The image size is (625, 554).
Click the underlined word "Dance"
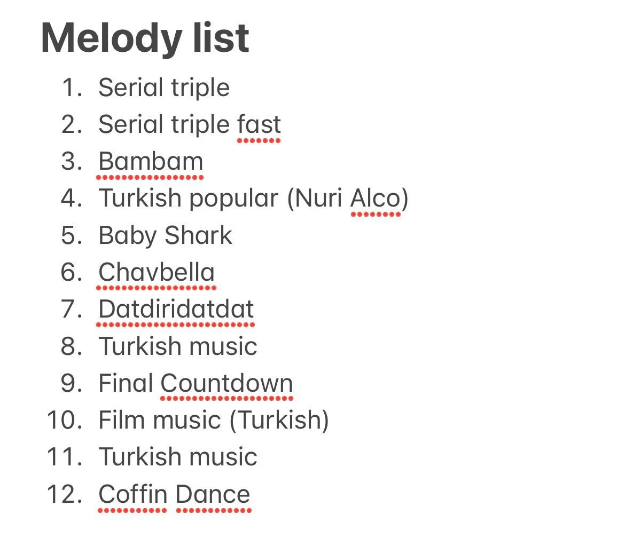213,494
